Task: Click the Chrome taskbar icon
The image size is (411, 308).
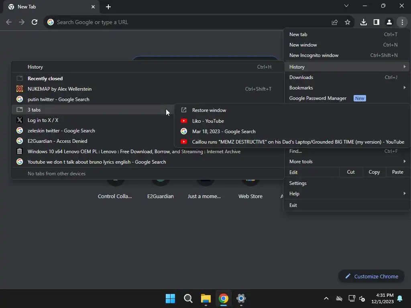Action: tap(224, 298)
